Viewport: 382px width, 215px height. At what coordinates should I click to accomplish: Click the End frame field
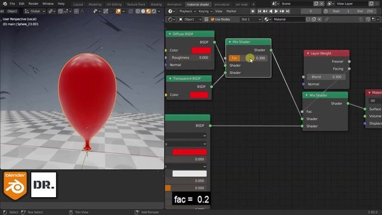click(x=365, y=11)
